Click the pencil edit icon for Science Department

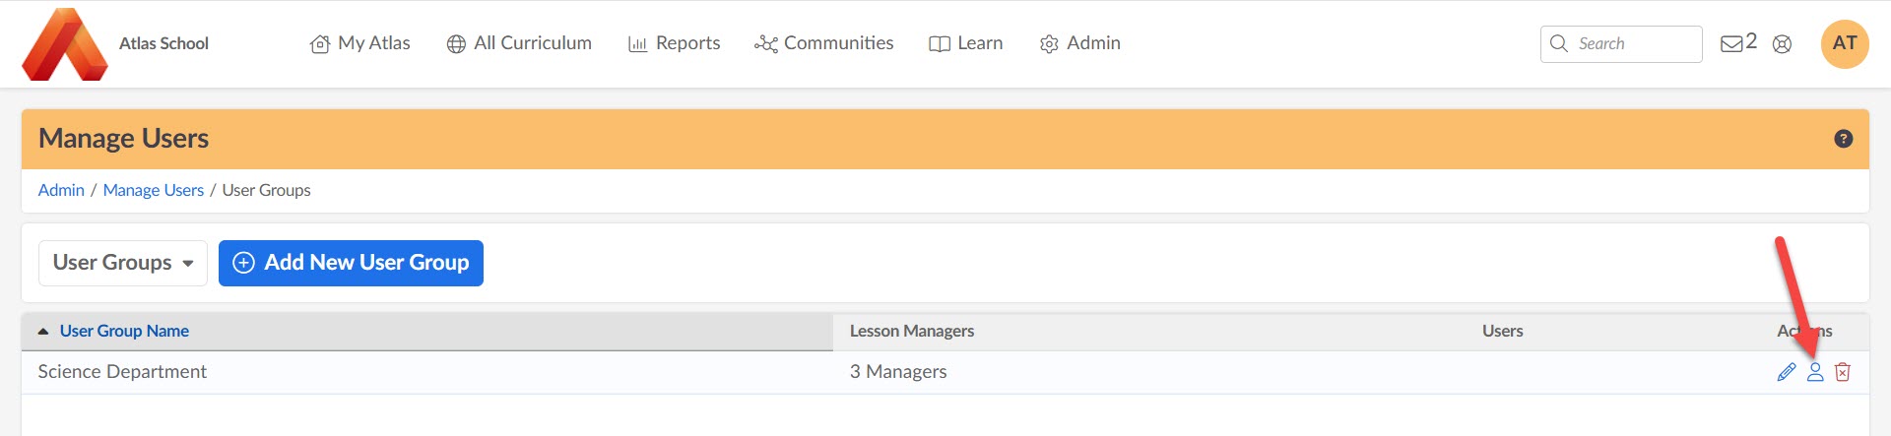(1786, 372)
